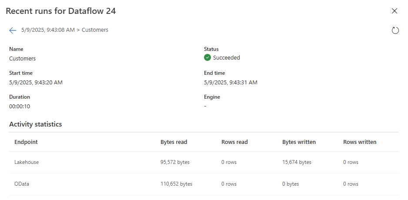Viewport: 408px width, 200px height.
Task: Select the OData endpoint row
Action: click(x=22, y=184)
